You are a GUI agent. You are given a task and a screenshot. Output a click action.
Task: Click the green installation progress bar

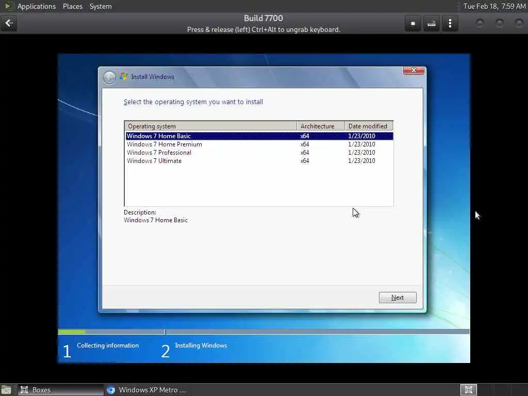[x=71, y=332]
